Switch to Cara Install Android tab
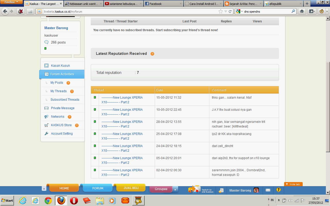The width and height of the screenshot is (330, 206). [203, 4]
